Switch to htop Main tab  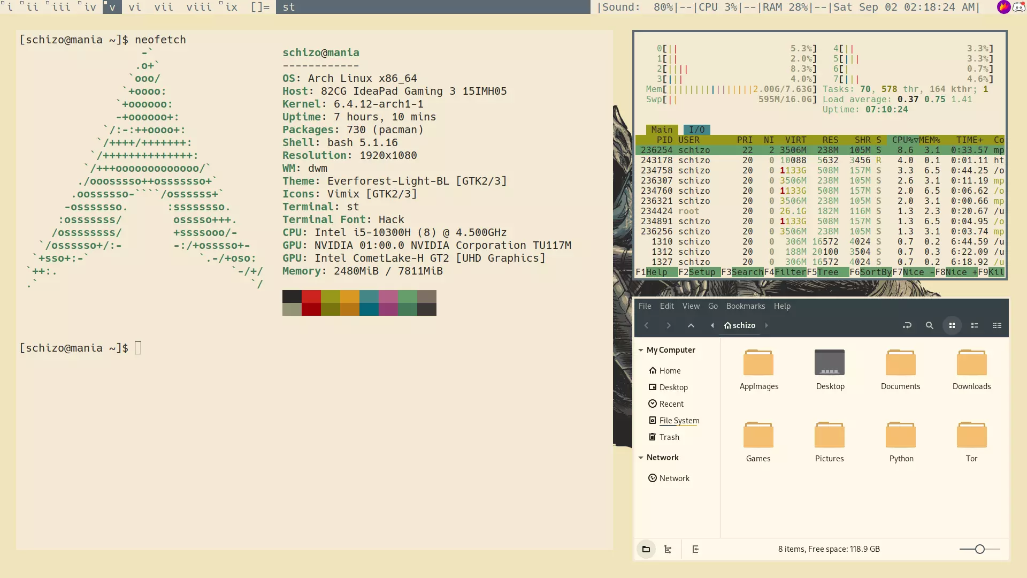pyautogui.click(x=662, y=130)
